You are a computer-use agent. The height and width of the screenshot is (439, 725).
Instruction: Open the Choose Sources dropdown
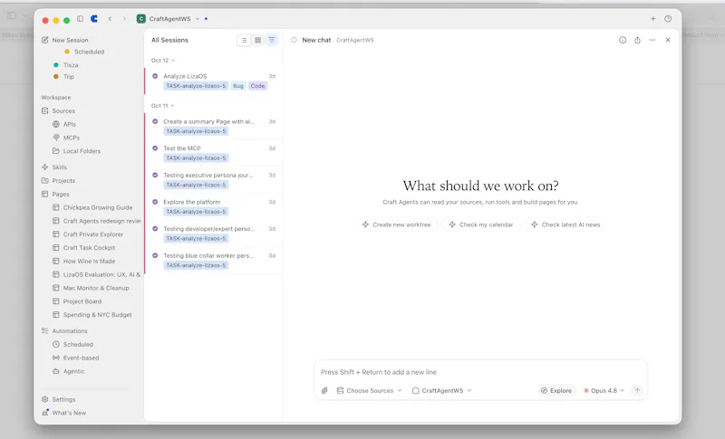tap(369, 390)
